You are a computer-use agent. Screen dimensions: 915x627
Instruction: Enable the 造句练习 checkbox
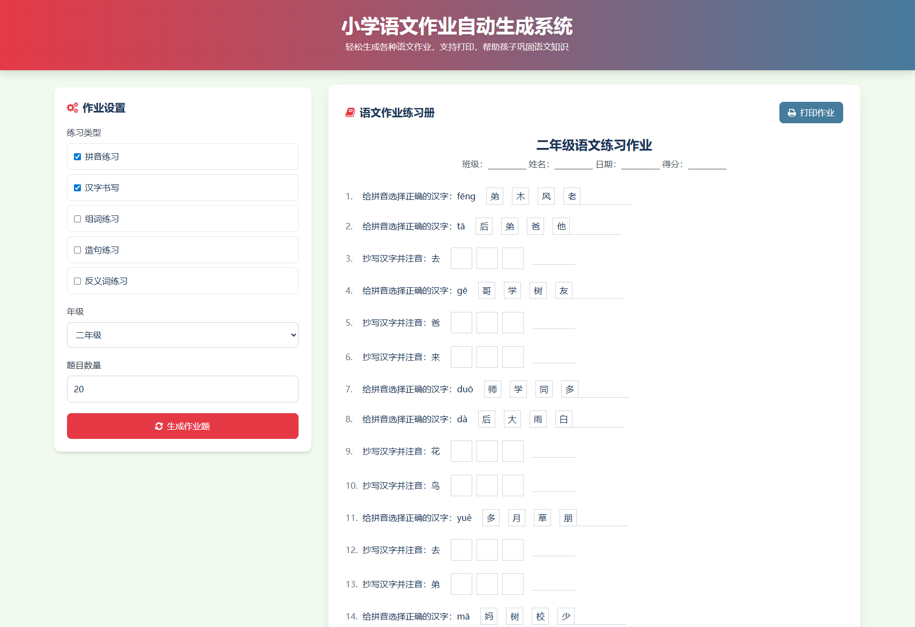(77, 250)
